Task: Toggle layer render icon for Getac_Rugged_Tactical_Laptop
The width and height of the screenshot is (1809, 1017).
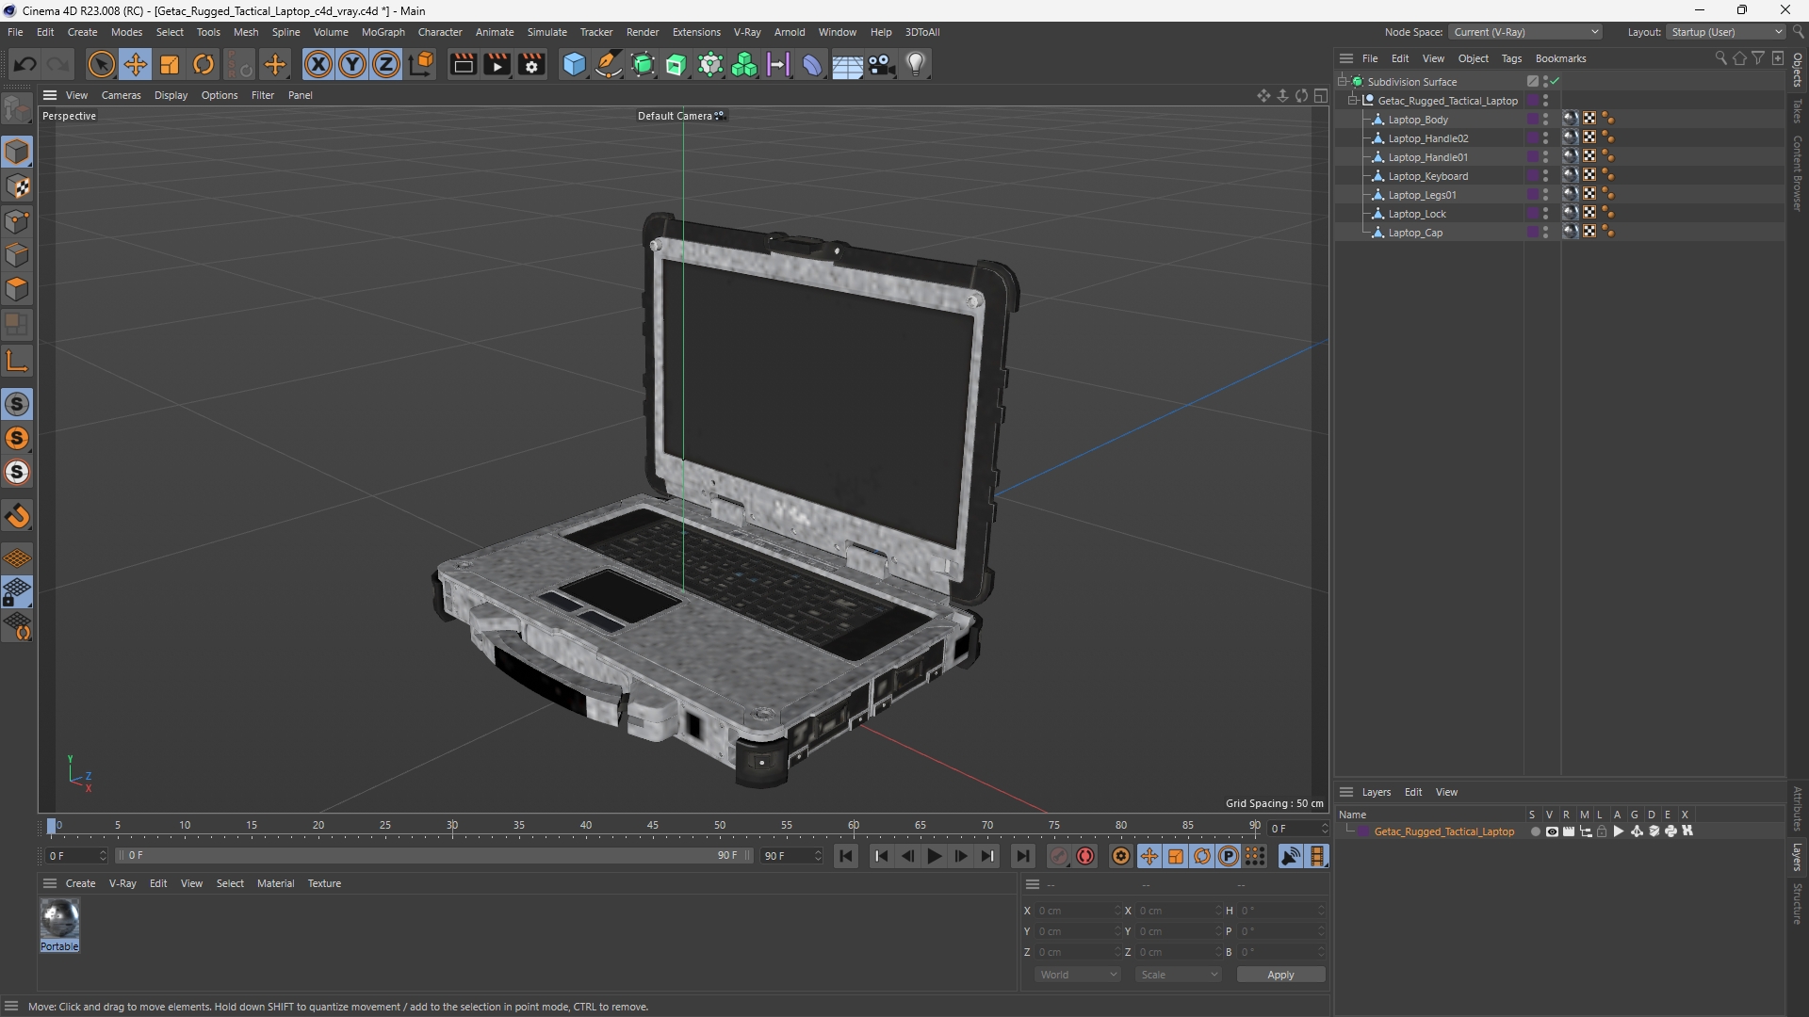Action: pos(1569,831)
